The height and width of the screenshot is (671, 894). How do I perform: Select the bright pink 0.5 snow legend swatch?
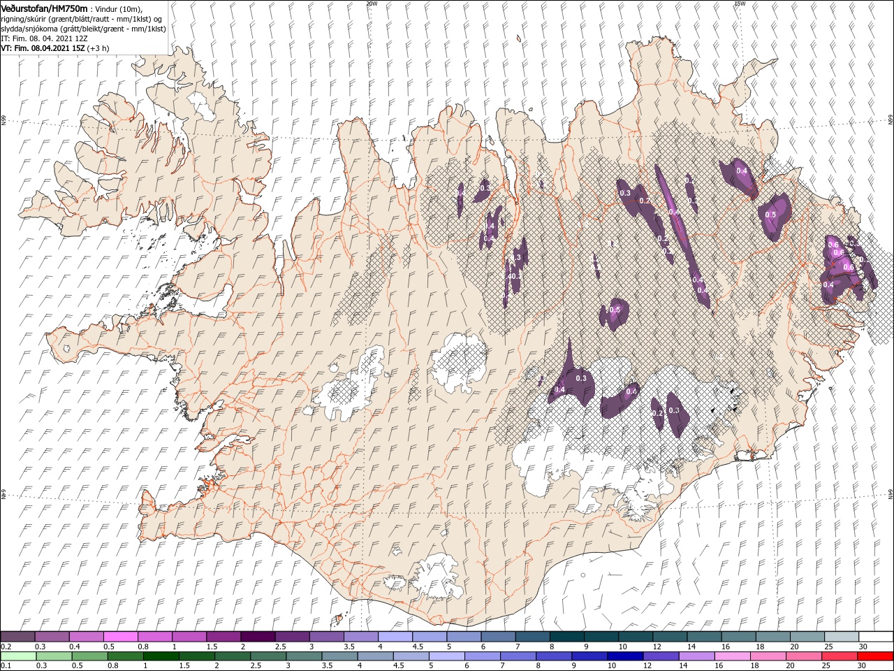(121, 636)
